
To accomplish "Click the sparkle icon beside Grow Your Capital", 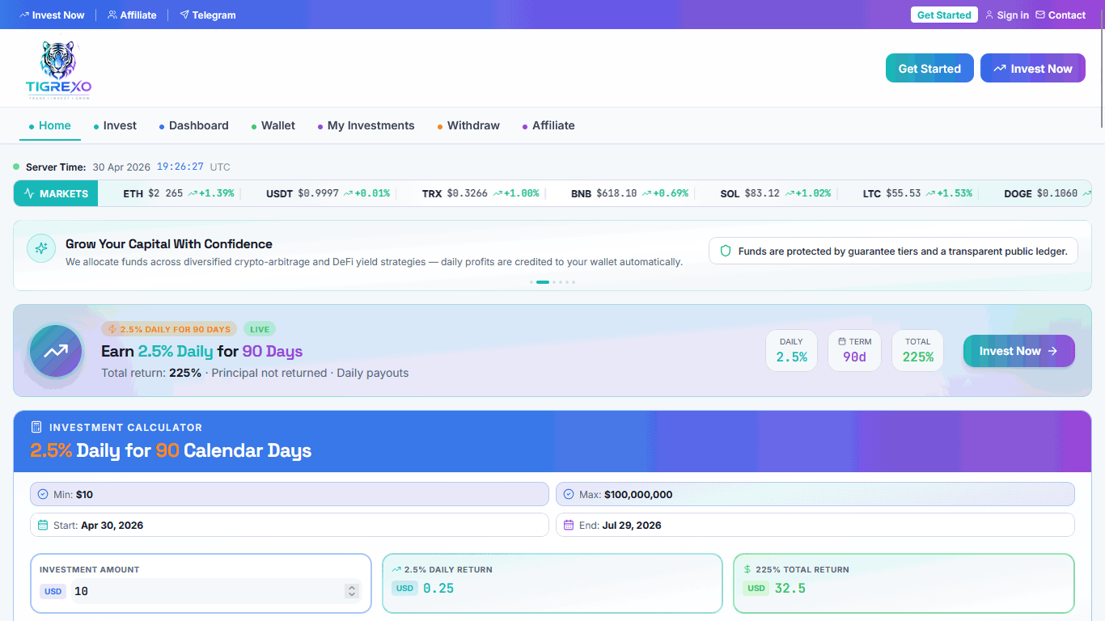I will pos(41,248).
